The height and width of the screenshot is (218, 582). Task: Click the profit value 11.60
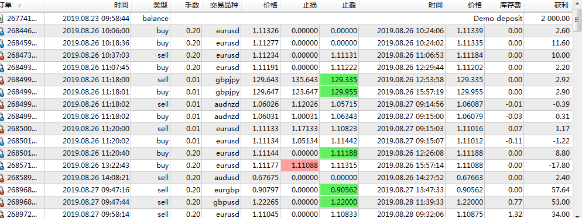click(561, 43)
